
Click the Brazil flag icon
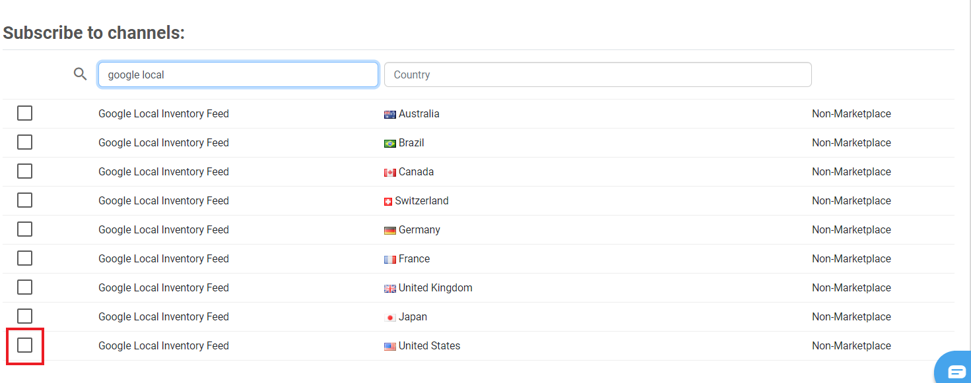click(390, 143)
